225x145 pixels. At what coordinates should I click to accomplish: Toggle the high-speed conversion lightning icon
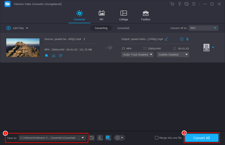[x=100, y=138]
